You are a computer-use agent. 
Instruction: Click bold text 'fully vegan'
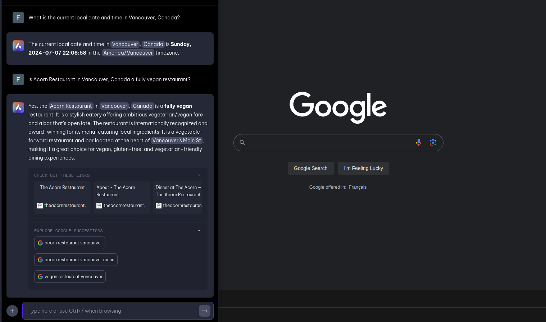pyautogui.click(x=178, y=106)
